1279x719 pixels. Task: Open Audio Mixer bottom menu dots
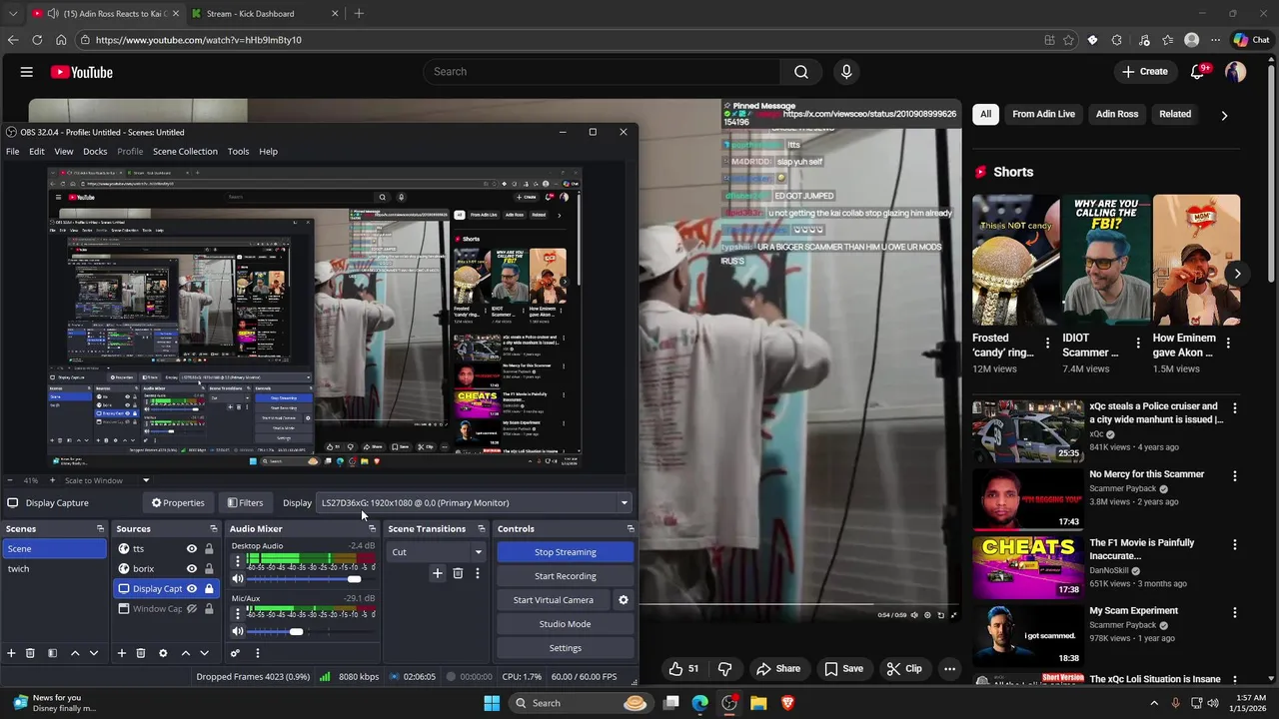point(257,653)
